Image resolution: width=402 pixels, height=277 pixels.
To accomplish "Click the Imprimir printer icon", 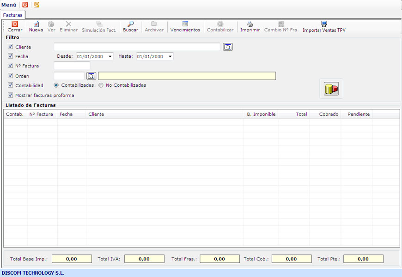I will (250, 24).
